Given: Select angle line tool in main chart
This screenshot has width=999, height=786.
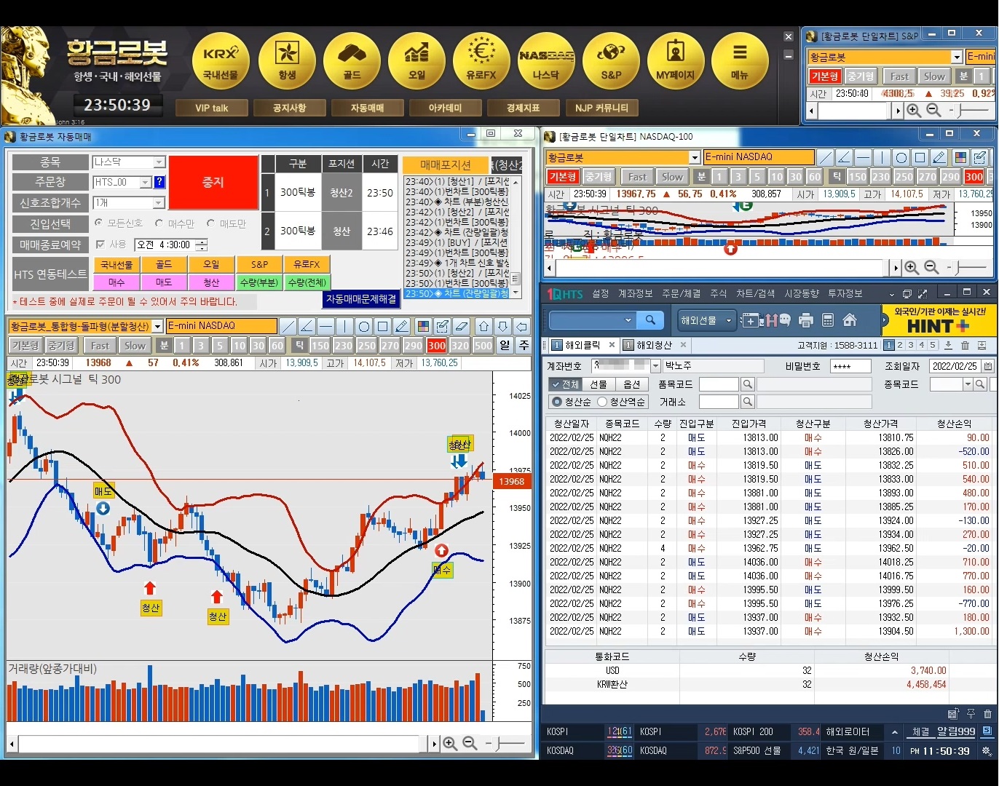Looking at the screenshot, I should [307, 326].
